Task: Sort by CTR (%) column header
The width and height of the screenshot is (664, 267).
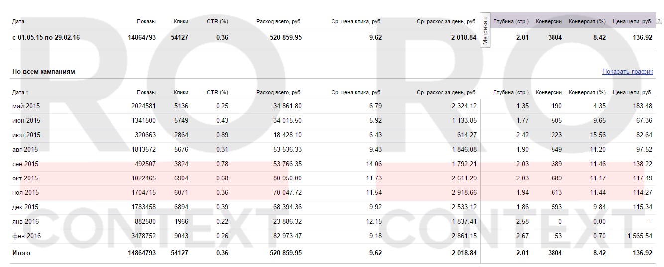Action: (217, 92)
